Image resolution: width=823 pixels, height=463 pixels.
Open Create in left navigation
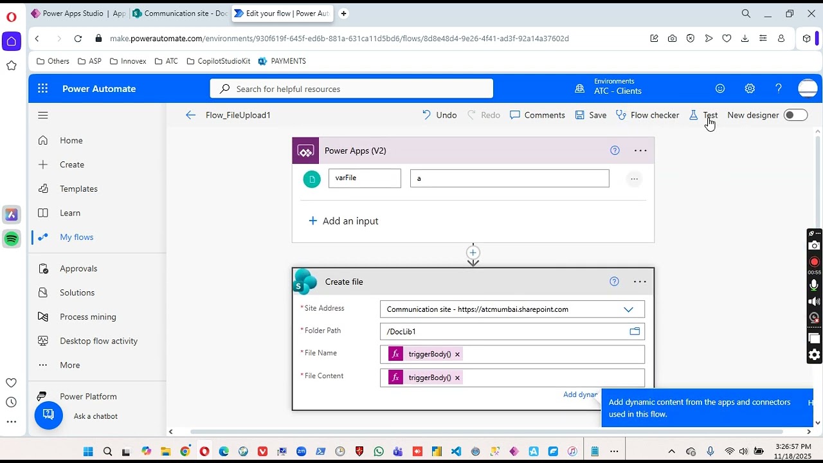(72, 165)
